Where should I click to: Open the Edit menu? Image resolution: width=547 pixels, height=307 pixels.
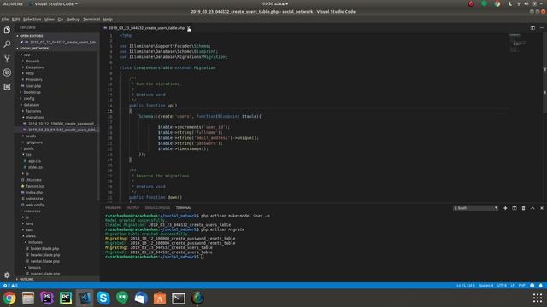(x=15, y=20)
